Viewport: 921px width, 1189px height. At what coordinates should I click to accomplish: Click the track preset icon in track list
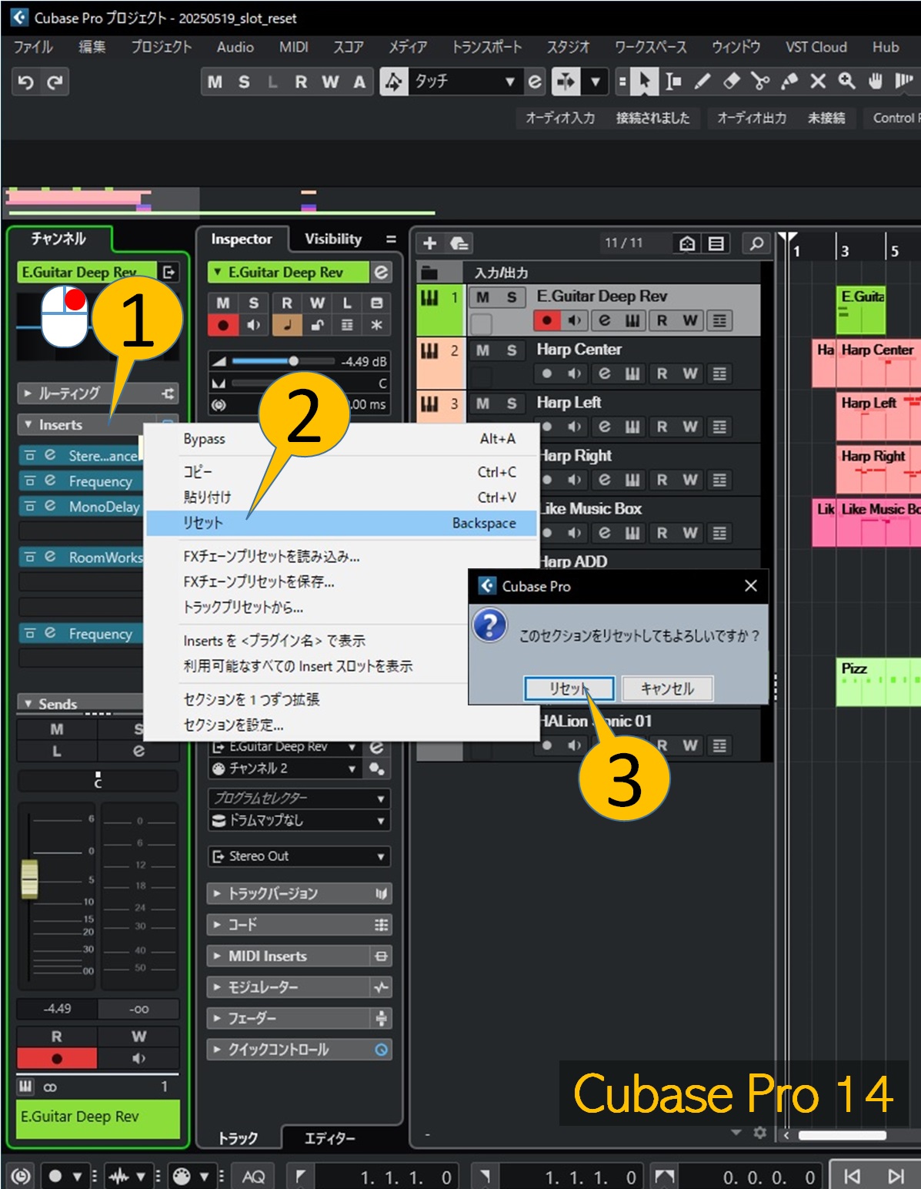pyautogui.click(x=459, y=243)
